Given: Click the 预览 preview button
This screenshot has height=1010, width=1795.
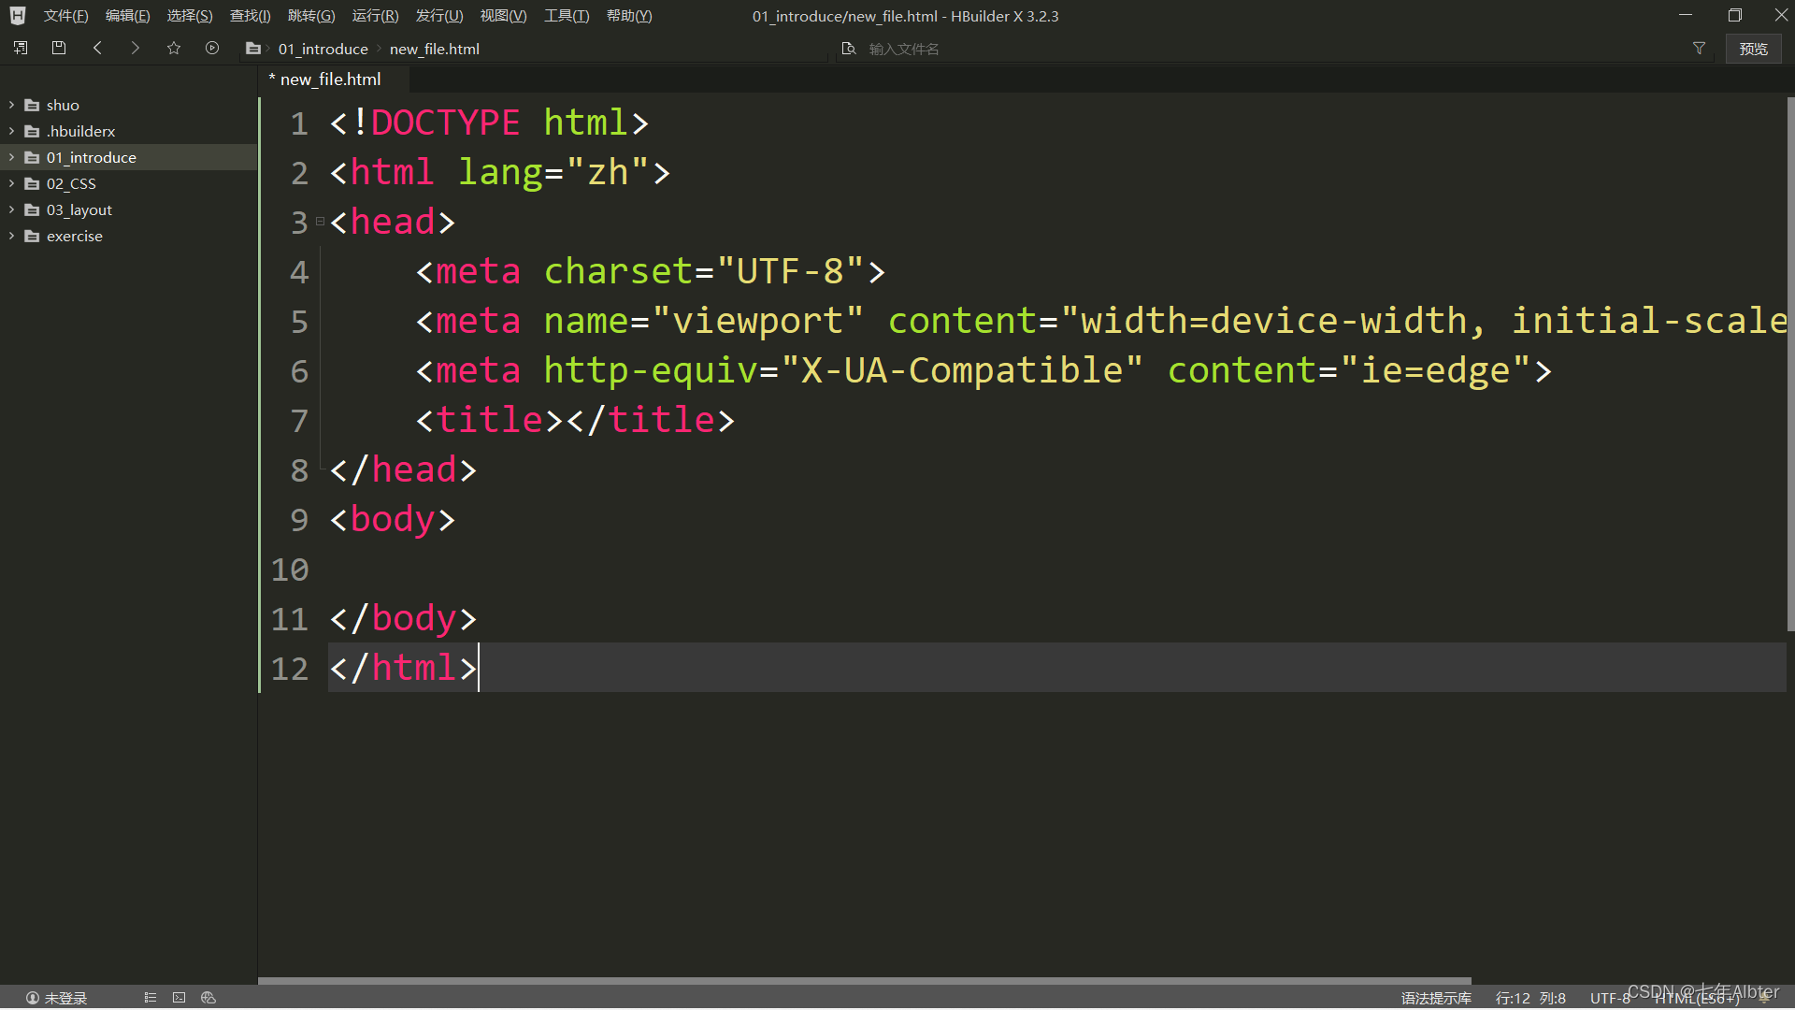Looking at the screenshot, I should tap(1753, 49).
